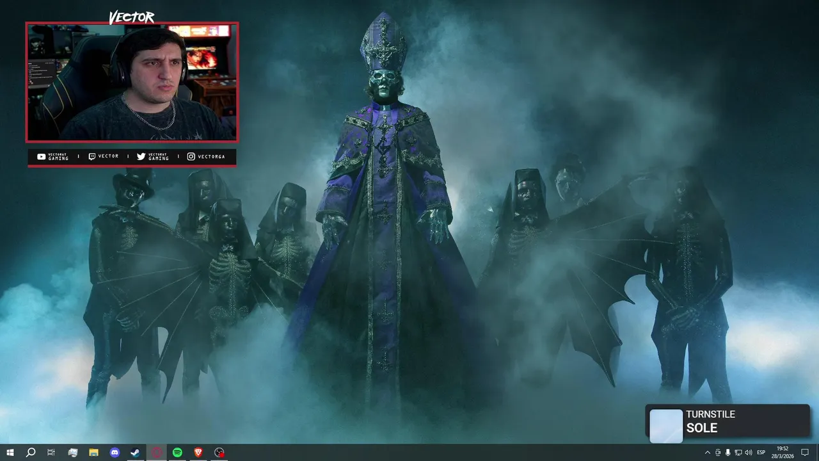Click the TURNSTILE artist name
The height and width of the screenshot is (461, 819).
pos(710,414)
